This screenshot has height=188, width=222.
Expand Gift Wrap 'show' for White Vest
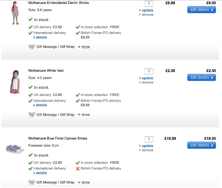[86, 115]
